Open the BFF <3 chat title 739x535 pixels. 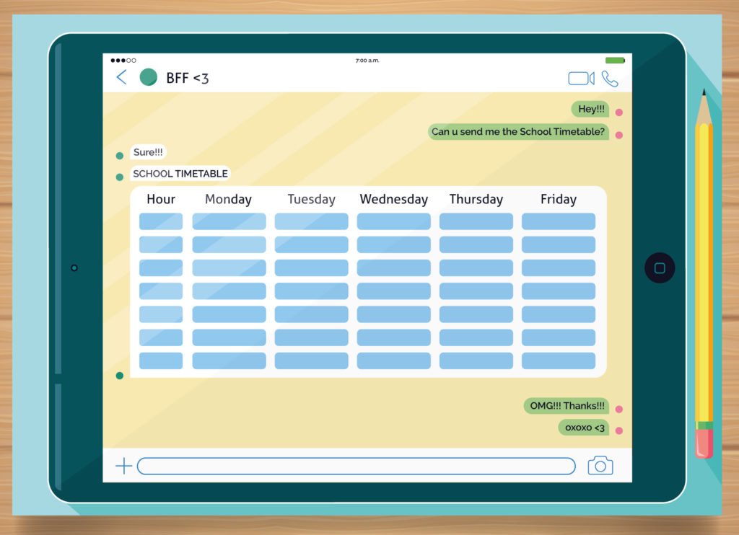click(x=187, y=78)
